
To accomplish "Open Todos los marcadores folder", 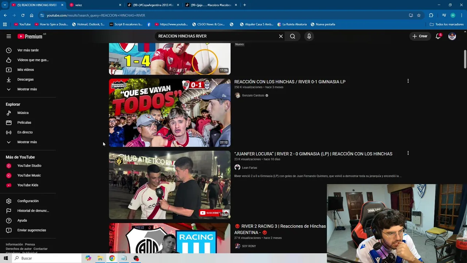I will click(x=447, y=24).
